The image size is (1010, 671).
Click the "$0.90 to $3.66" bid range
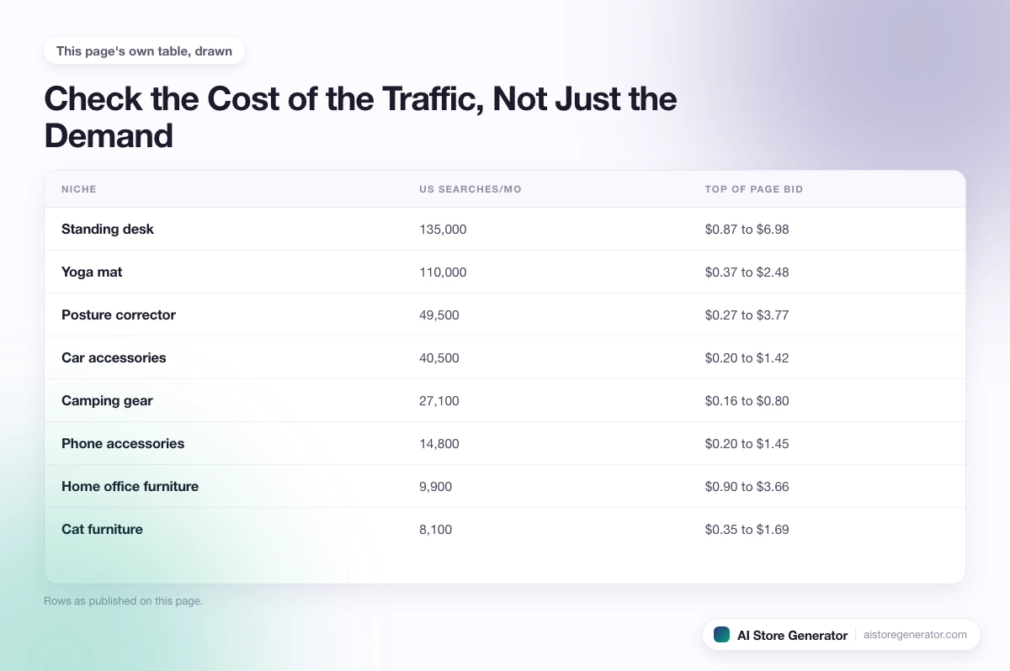click(747, 486)
